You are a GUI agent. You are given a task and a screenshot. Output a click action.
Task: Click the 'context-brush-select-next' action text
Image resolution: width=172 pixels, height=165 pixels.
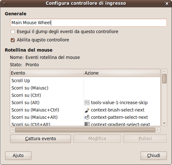118,110
